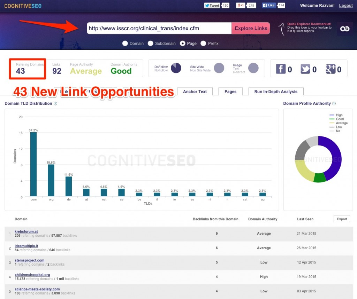This screenshot has height=299, width=357.
Task: Open the Run In-Depth Analysis tab
Action: tap(276, 92)
